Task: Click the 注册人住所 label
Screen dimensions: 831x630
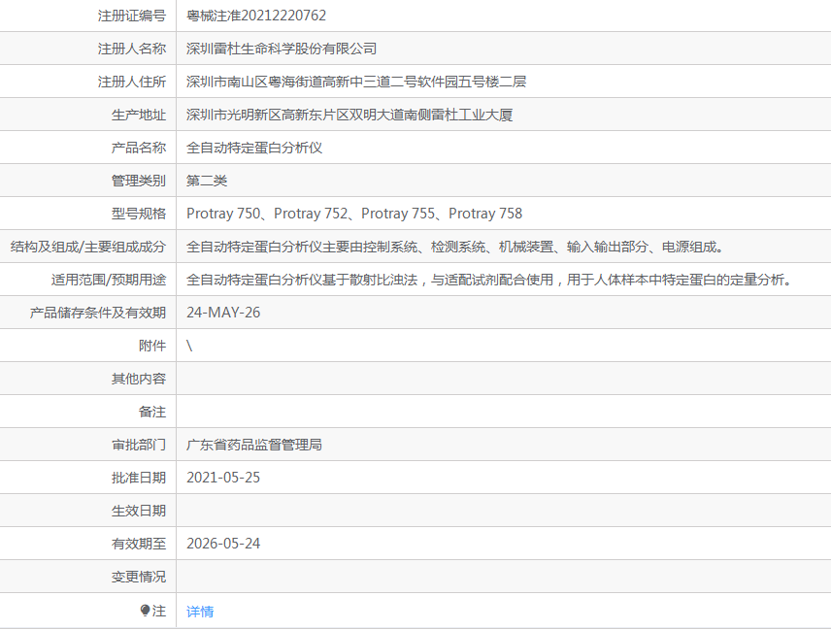Action: (x=132, y=82)
